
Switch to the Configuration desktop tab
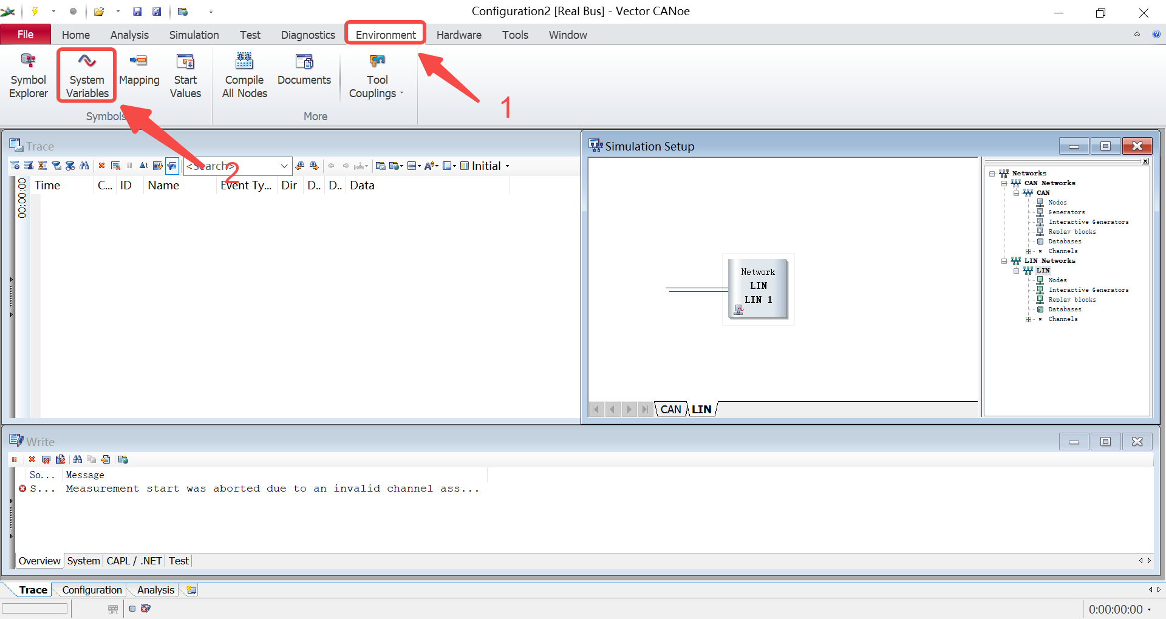coord(92,590)
